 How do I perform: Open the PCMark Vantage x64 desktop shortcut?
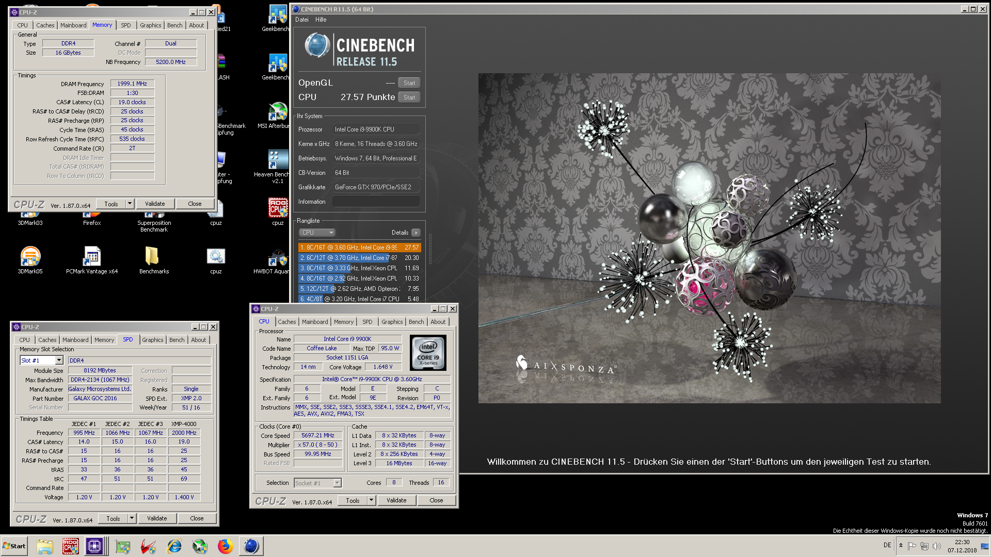[x=92, y=259]
